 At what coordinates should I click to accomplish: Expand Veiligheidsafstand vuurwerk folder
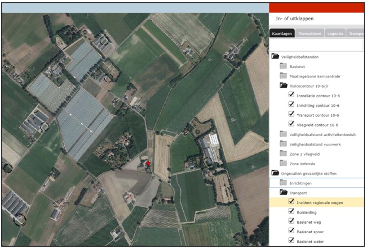(x=283, y=144)
